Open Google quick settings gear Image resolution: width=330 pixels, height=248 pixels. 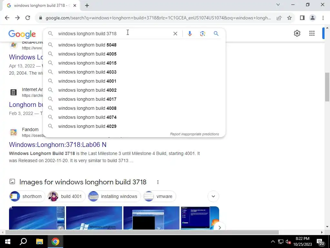(297, 33)
